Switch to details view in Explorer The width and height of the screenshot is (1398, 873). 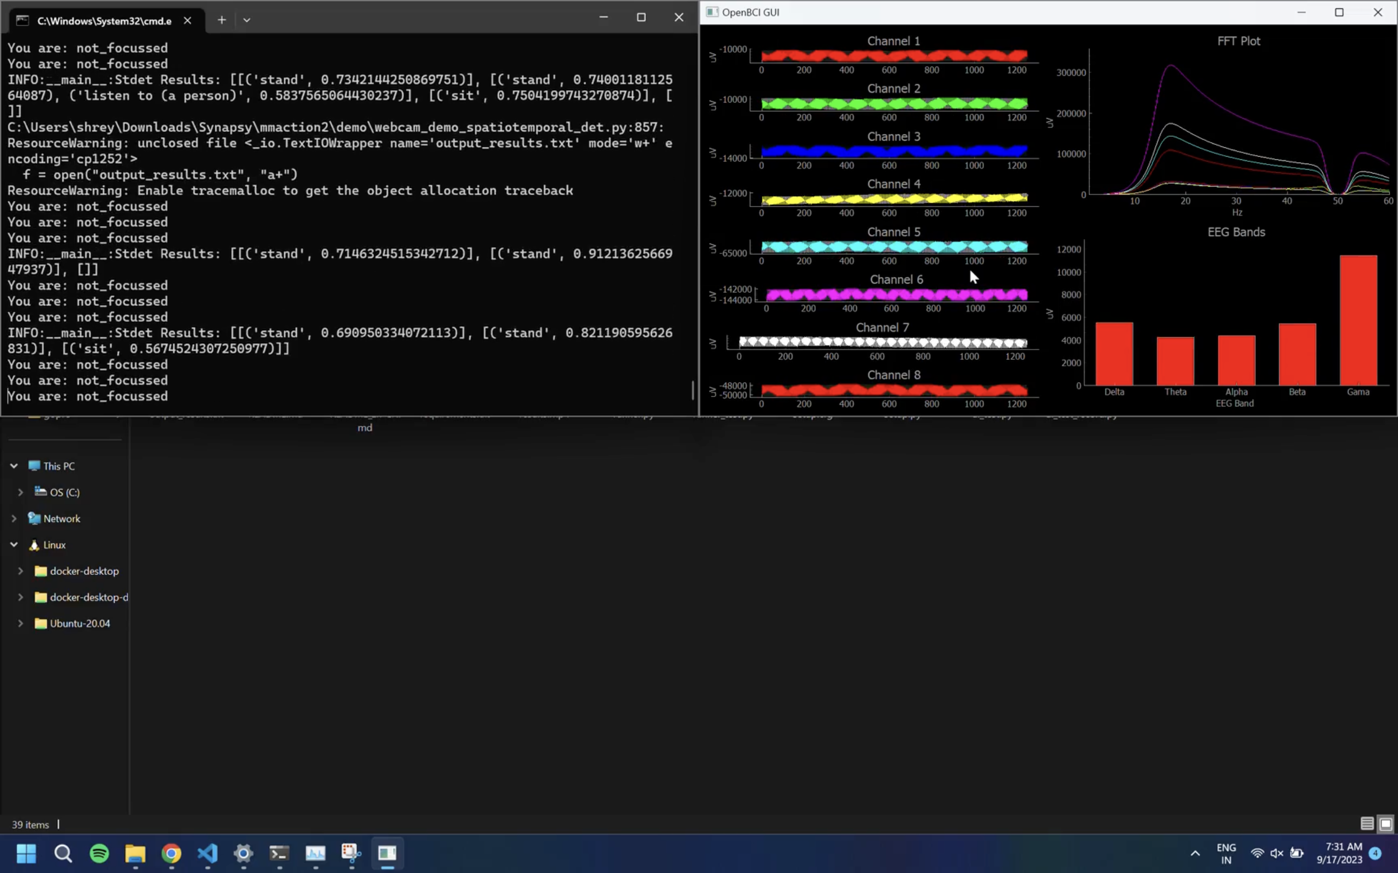1367,824
